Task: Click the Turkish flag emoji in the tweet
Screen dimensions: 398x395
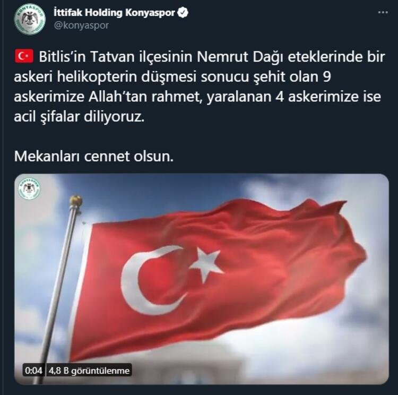Action: point(24,56)
